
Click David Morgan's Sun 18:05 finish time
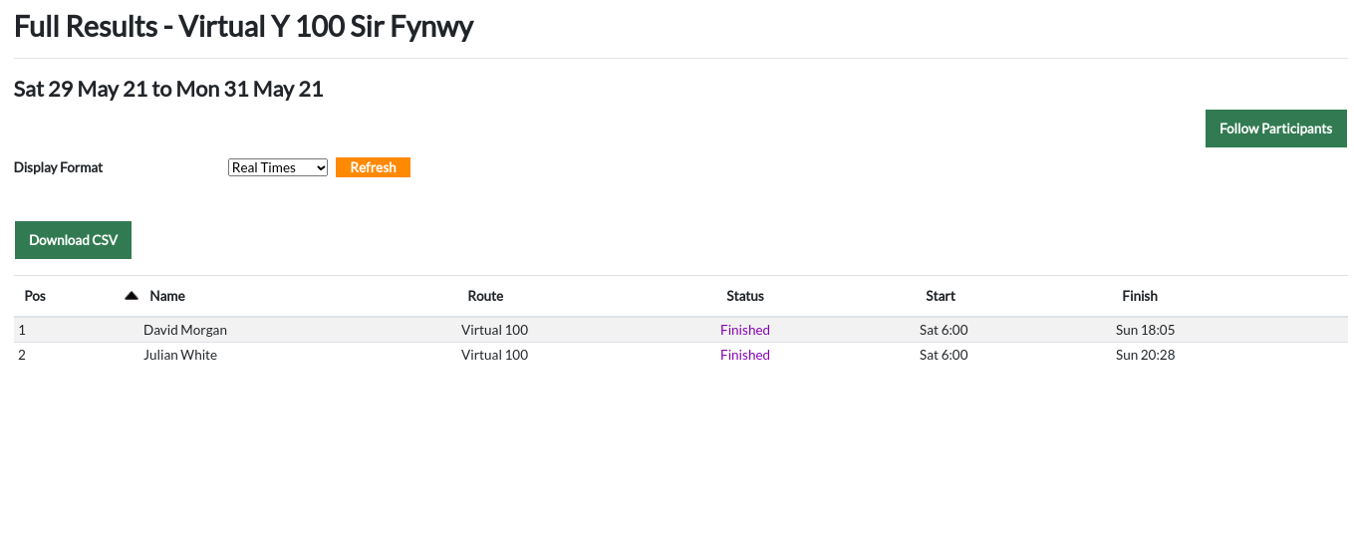[1145, 330]
